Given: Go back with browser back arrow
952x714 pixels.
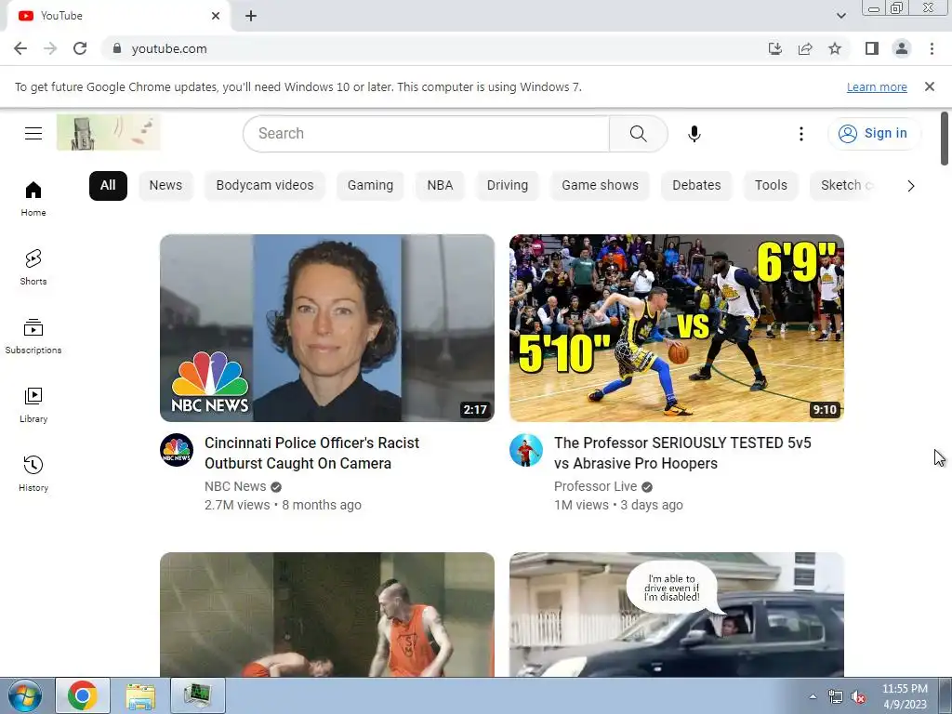Looking at the screenshot, I should pos(20,48).
